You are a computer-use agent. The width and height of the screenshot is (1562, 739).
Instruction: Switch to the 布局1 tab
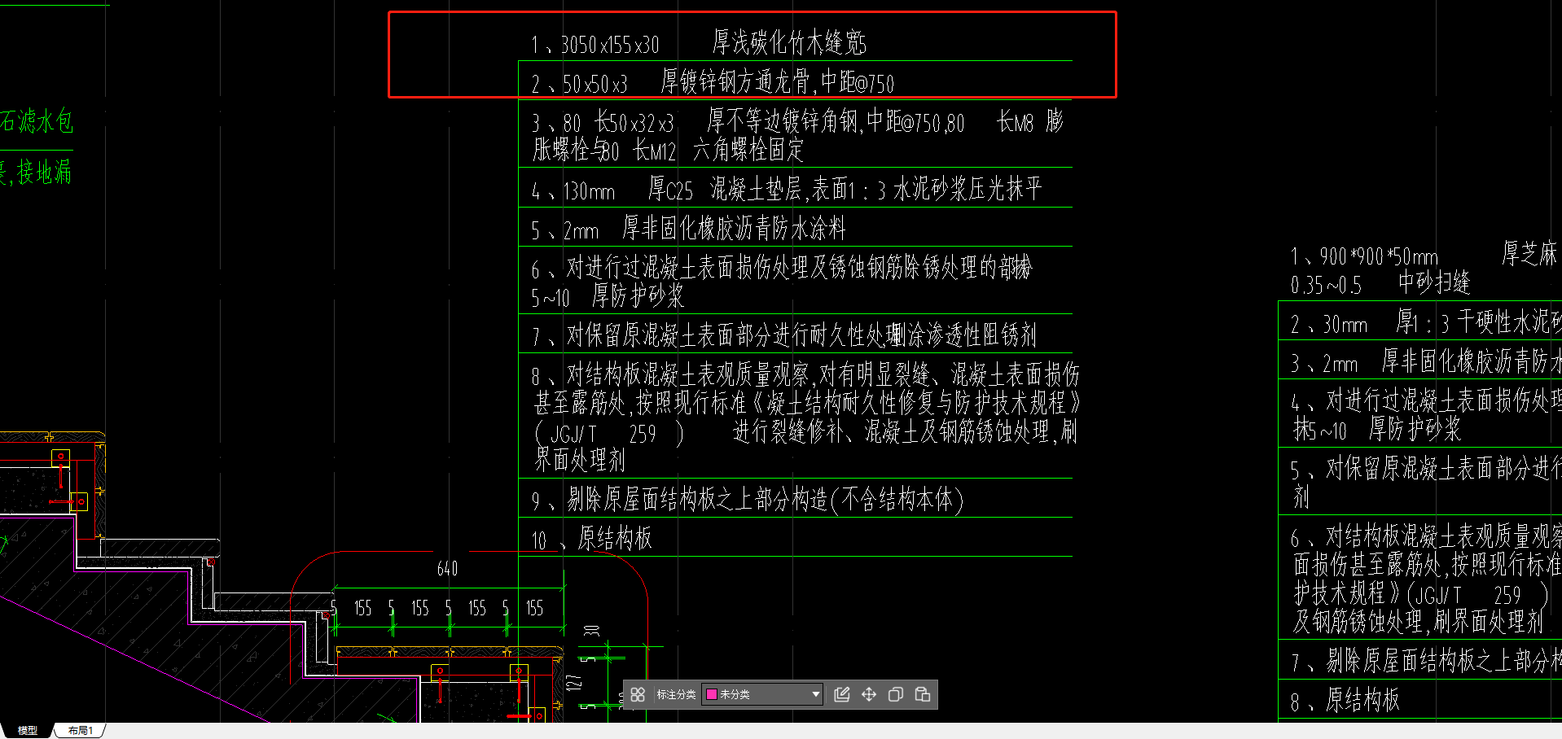pos(81,731)
